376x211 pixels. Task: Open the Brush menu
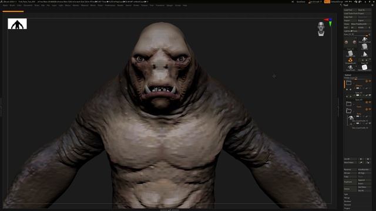click(x=12, y=5)
